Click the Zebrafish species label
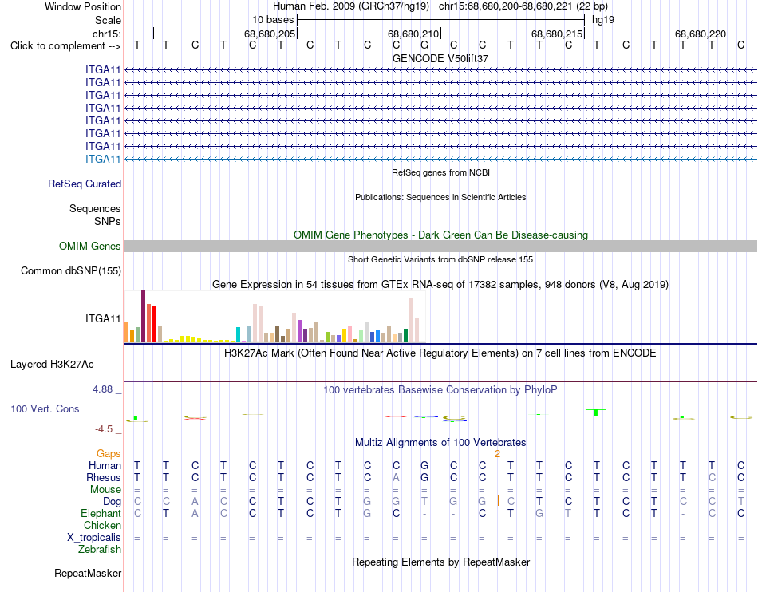The height and width of the screenshot is (592, 758). click(100, 550)
